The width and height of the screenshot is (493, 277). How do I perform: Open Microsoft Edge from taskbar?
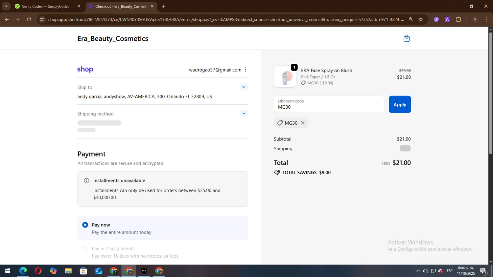click(23, 271)
